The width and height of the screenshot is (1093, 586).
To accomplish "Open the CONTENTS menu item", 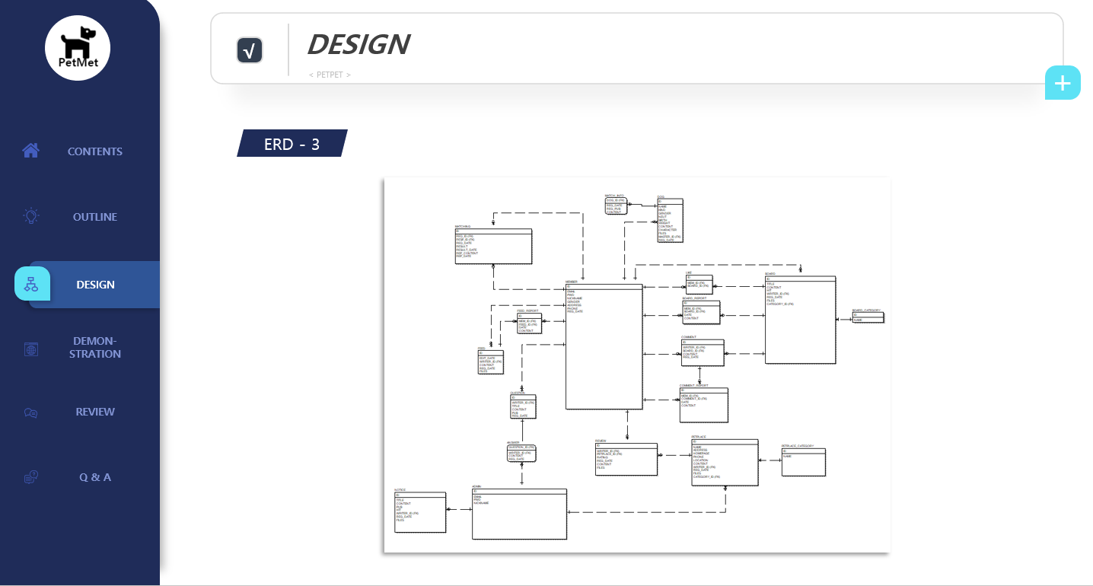I will 95,151.
